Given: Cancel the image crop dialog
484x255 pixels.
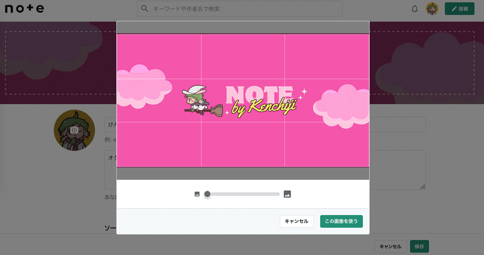Looking at the screenshot, I should click(296, 221).
